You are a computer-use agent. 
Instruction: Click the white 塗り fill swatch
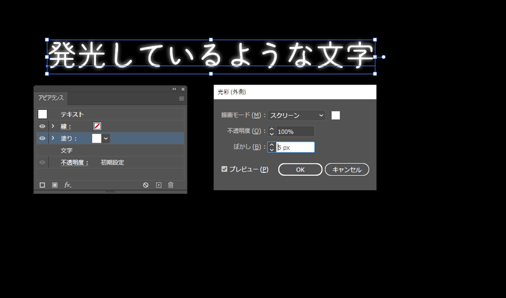point(96,138)
